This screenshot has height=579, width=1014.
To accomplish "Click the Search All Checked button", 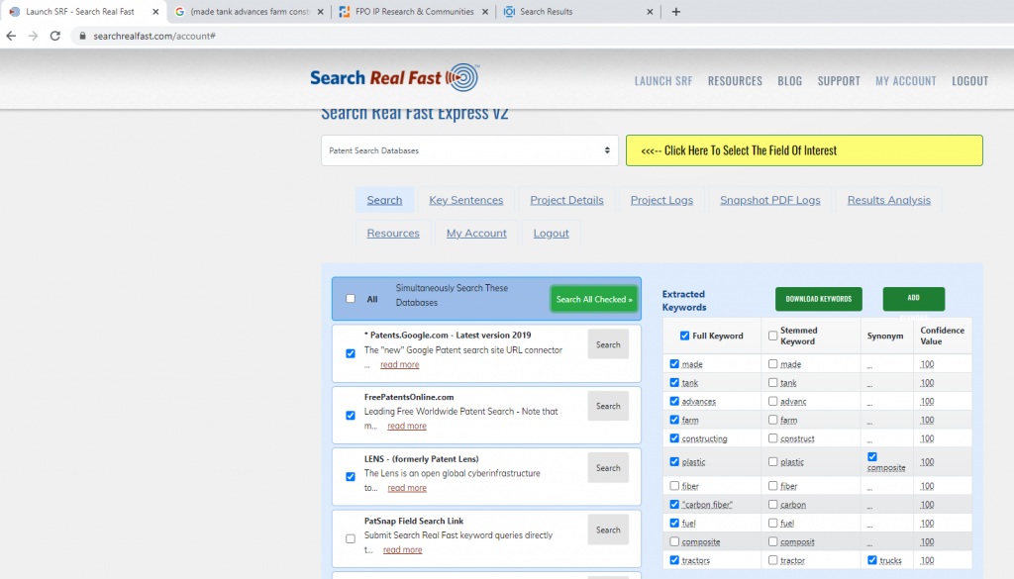I will (594, 299).
